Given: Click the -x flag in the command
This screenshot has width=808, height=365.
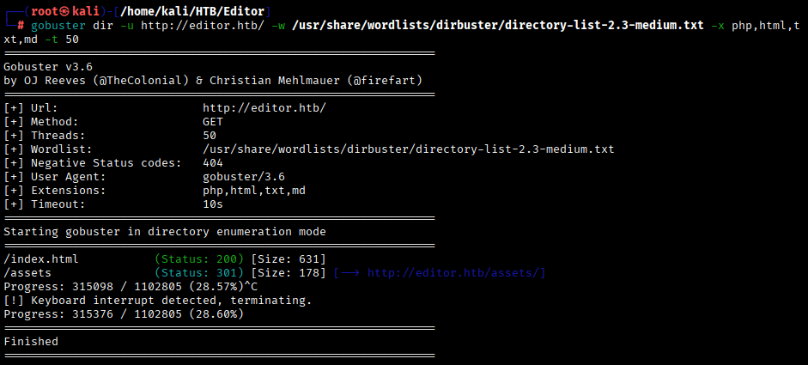Looking at the screenshot, I should point(717,25).
